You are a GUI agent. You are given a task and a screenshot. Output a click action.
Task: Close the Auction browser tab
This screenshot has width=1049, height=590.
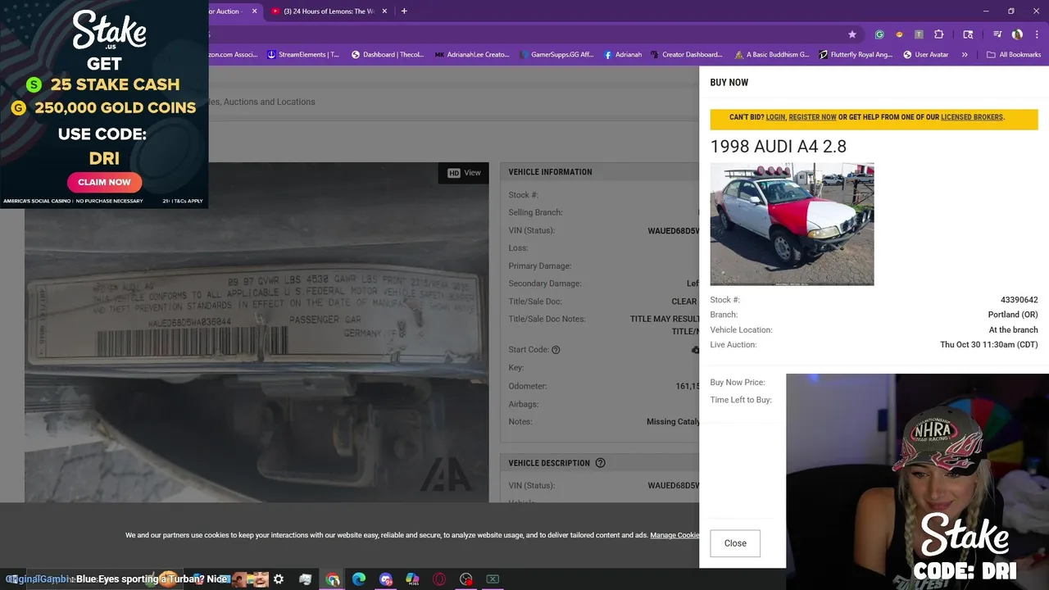pyautogui.click(x=254, y=11)
